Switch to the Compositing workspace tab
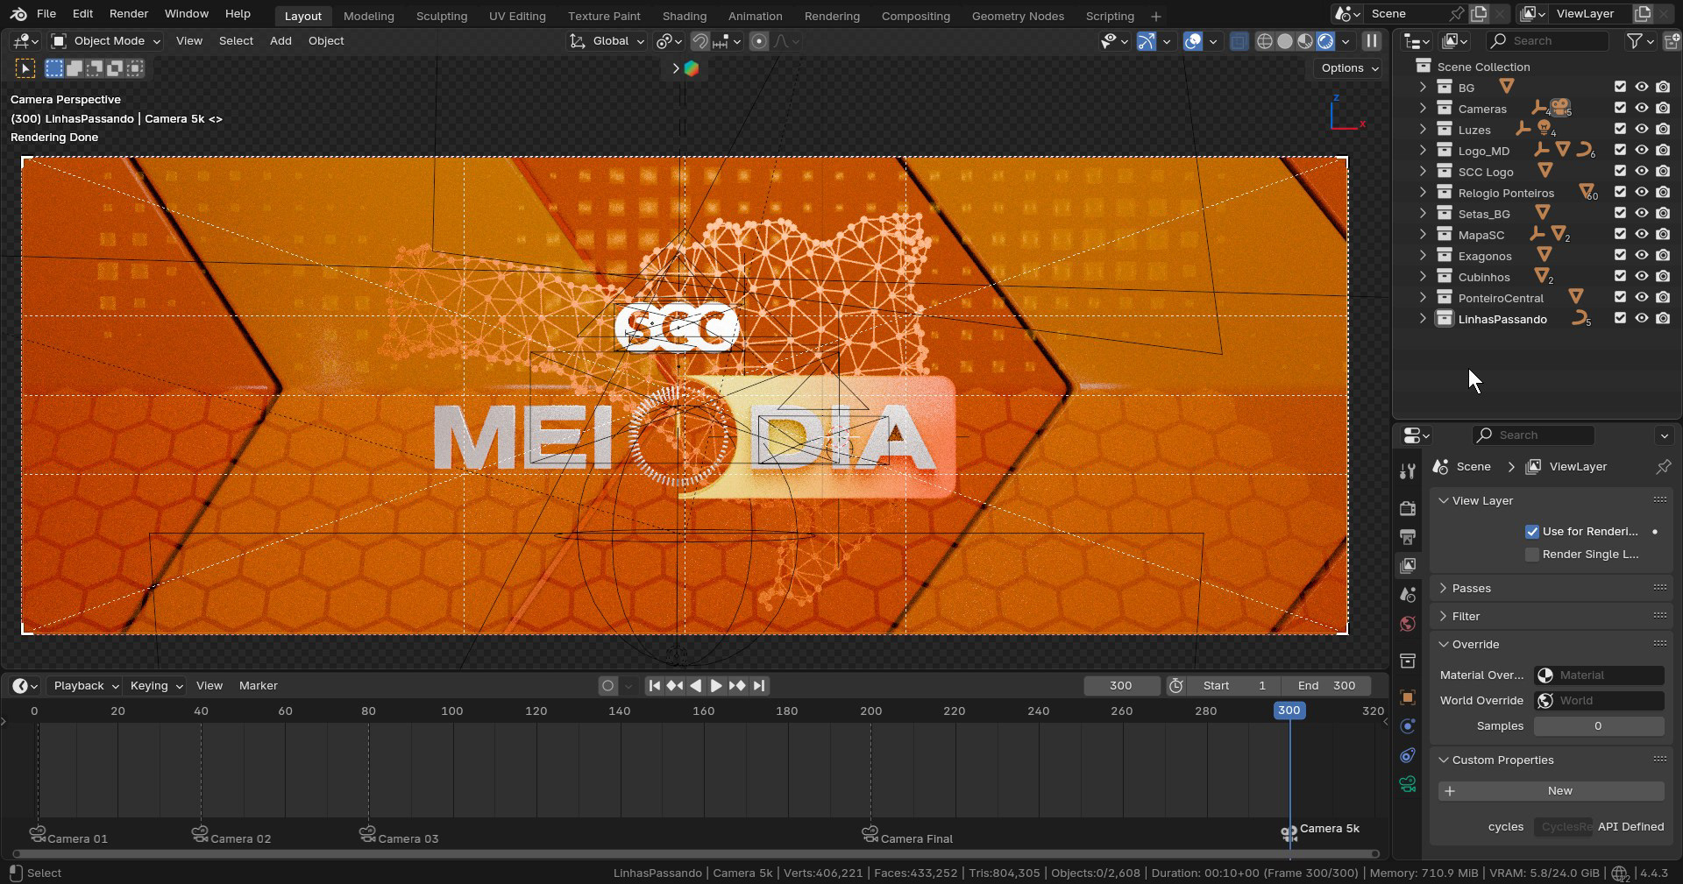The height and width of the screenshot is (884, 1683). [x=915, y=16]
